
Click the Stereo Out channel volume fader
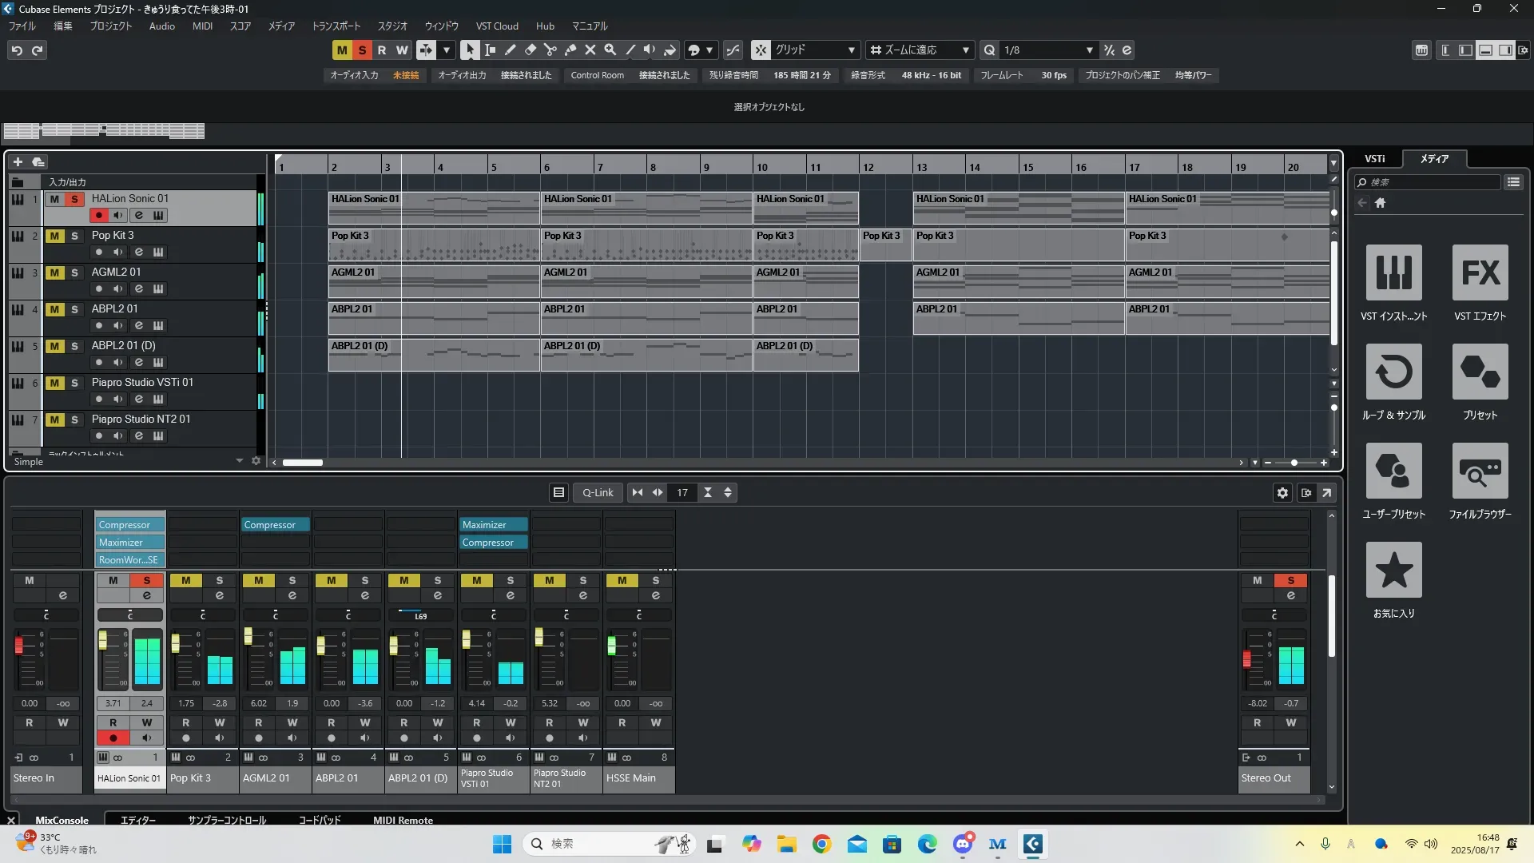coord(1246,659)
